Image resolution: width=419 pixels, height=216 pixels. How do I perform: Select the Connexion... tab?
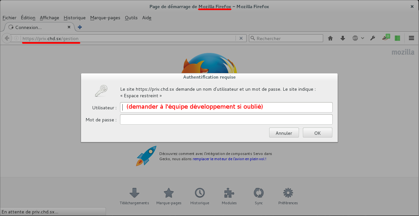39,27
